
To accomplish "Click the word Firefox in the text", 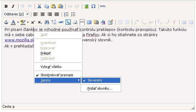I will point(93,35).
